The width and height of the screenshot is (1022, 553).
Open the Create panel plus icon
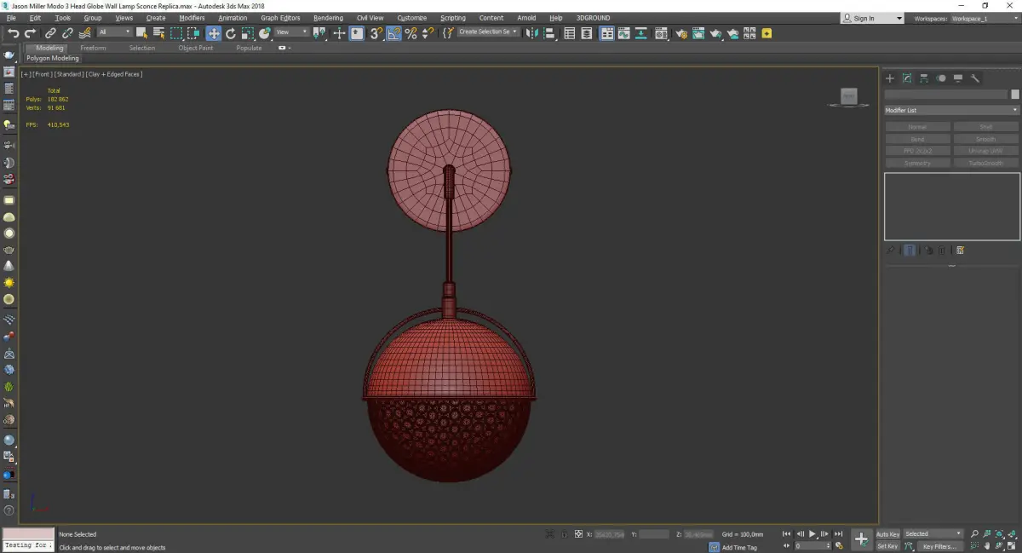point(890,78)
